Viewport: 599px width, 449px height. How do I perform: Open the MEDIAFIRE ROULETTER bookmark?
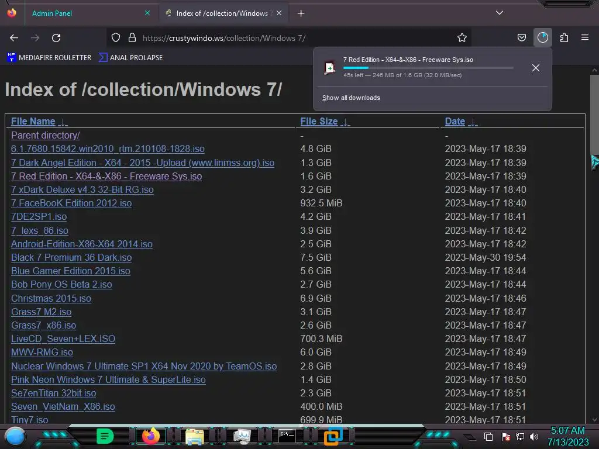coord(49,58)
